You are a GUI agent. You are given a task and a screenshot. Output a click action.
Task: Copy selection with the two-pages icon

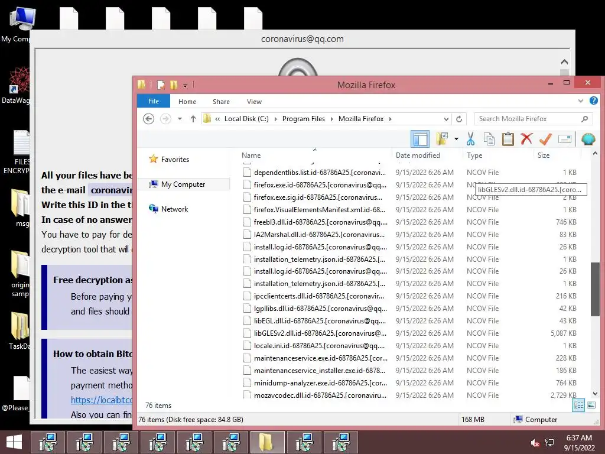[489, 139]
